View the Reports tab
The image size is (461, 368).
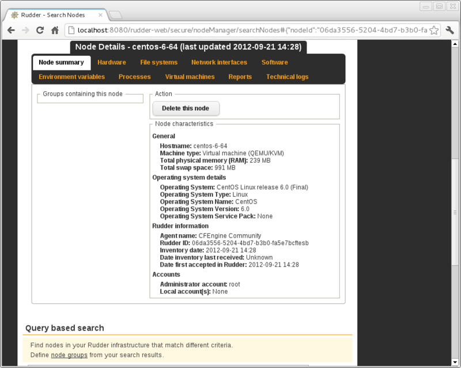click(x=240, y=77)
